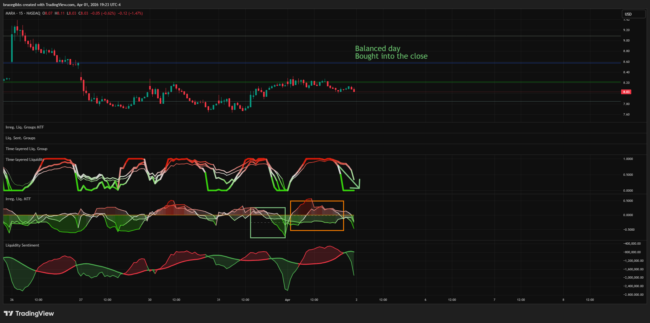Image resolution: width=650 pixels, height=323 pixels.
Task: Click the 30 date label on time axis
Action: (x=150, y=300)
